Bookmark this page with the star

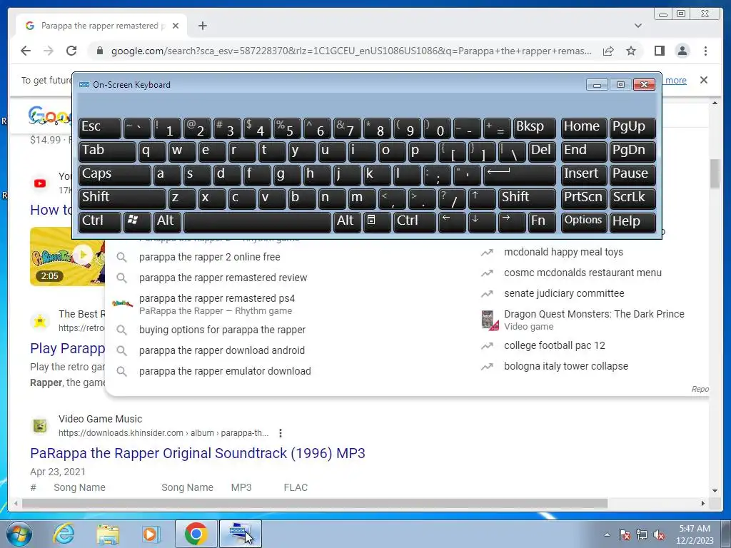[631, 51]
